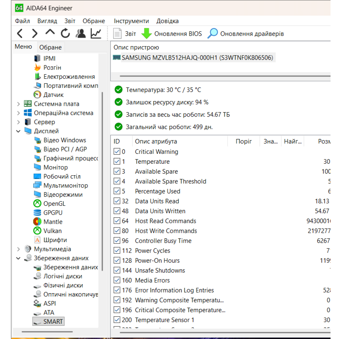339x339 pixels.
Task: Click the Звіт report button
Action: tap(124, 34)
